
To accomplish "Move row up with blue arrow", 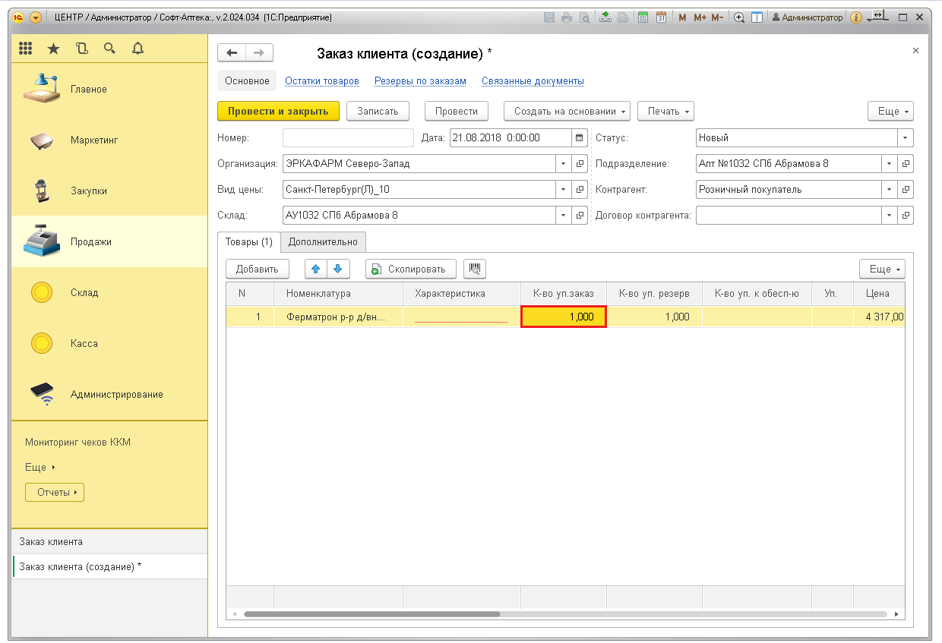I will pos(316,269).
